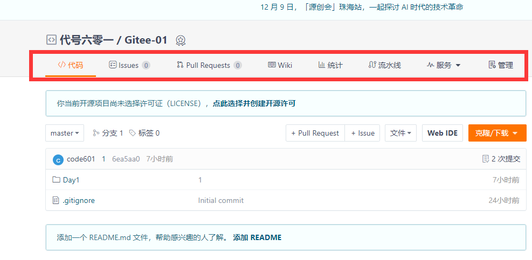Image resolution: width=532 pixels, height=260 pixels.
Task: Click the repository code icon beside the title
Action: coord(51,40)
